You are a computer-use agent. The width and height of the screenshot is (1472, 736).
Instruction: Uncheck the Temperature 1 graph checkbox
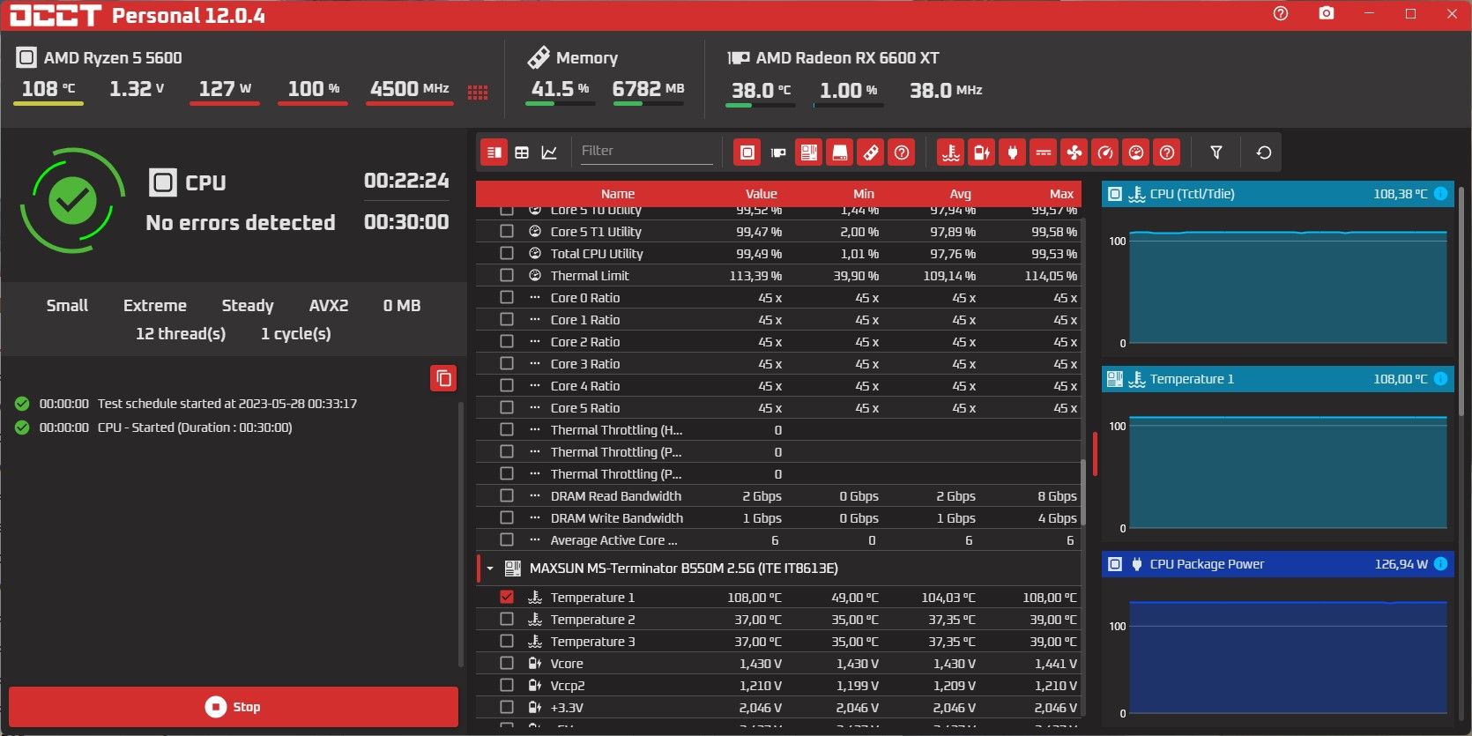tap(507, 597)
